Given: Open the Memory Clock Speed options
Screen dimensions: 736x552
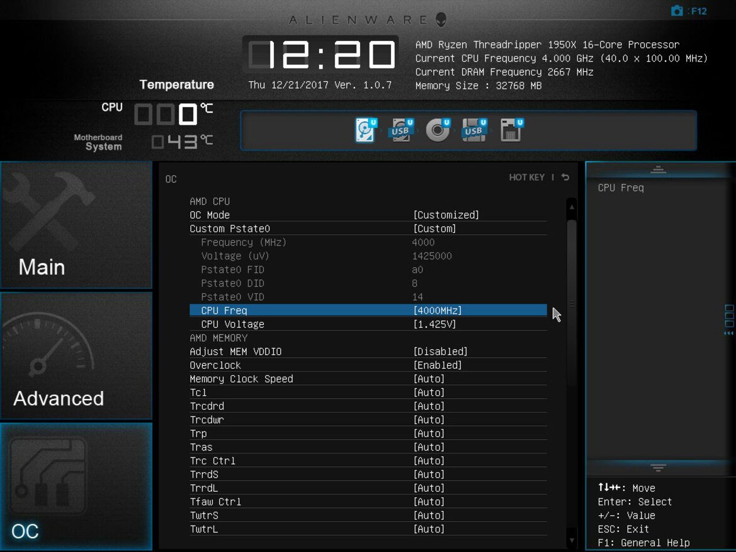Looking at the screenshot, I should 368,379.
